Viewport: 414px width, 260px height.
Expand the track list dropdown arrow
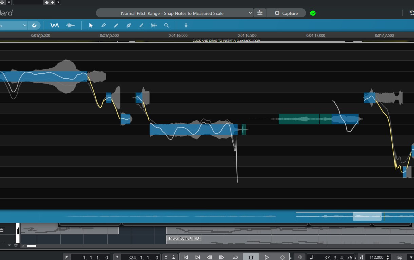tap(10, 245)
